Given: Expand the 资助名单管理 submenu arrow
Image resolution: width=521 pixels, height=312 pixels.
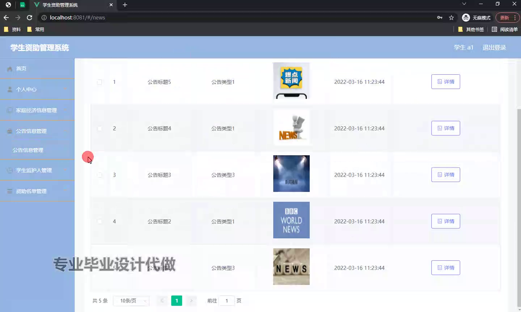Looking at the screenshot, I should point(65,191).
